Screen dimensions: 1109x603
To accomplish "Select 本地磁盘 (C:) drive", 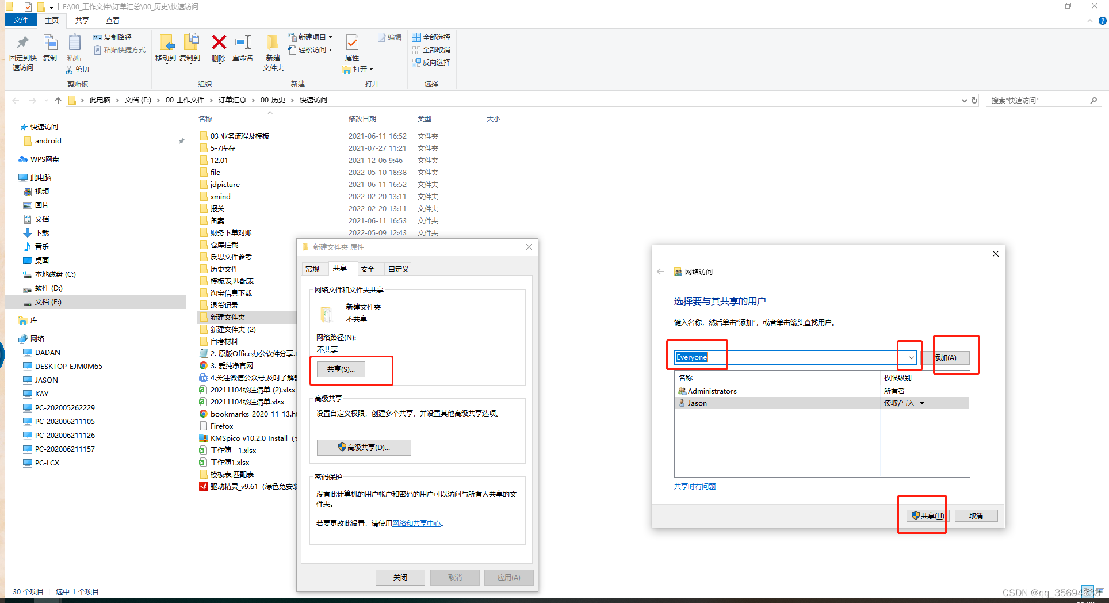I will click(x=49, y=274).
